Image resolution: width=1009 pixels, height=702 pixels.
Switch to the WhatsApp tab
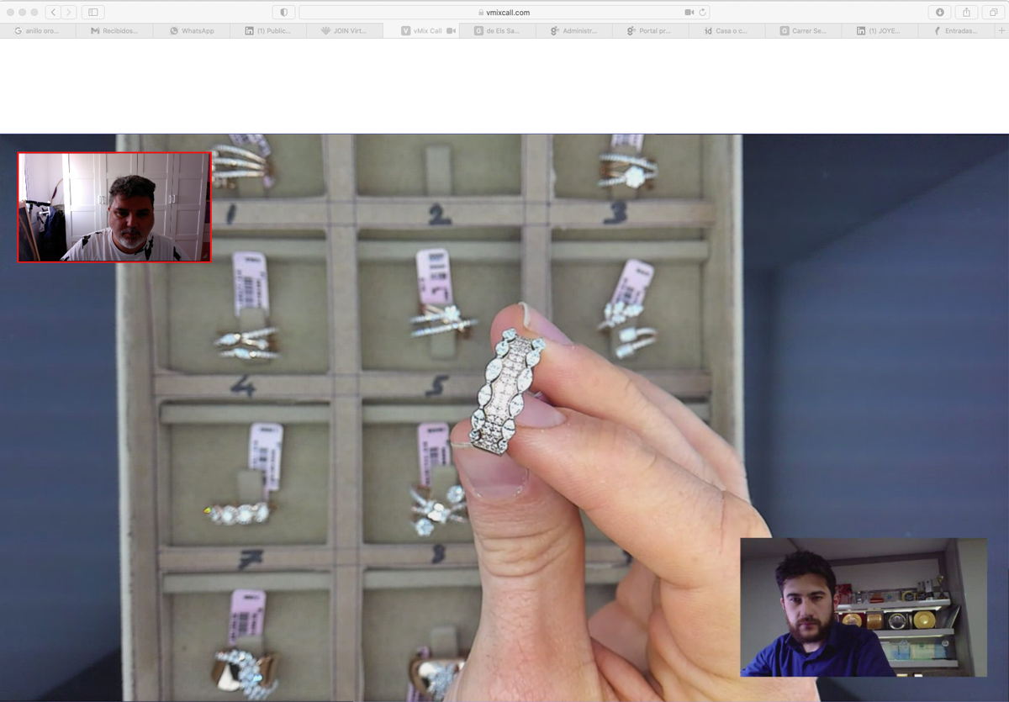(x=192, y=30)
